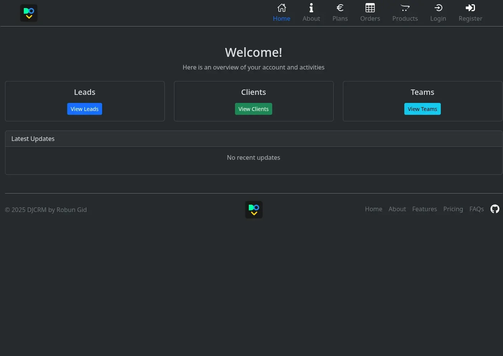Click the Leads card heading
503x356 pixels.
coord(84,92)
